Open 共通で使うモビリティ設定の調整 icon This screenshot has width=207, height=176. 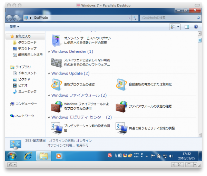pos(121,128)
